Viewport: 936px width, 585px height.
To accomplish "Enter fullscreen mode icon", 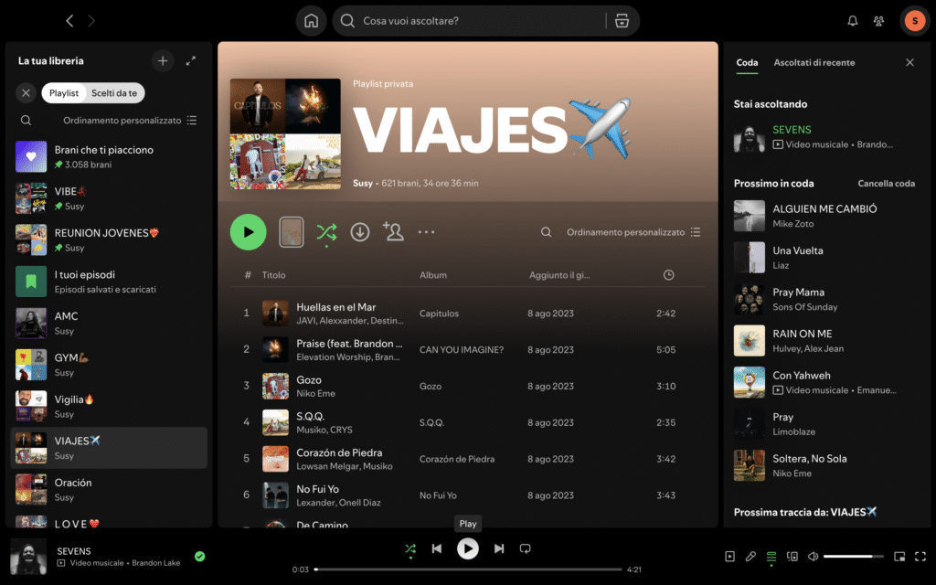I will pos(920,556).
